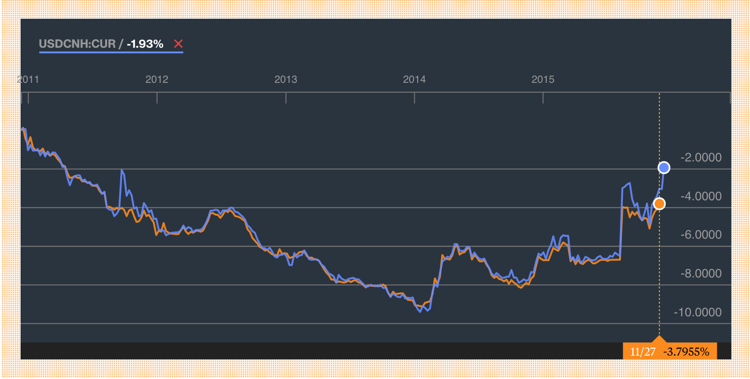The image size is (750, 379).
Task: Select the orange endpoint marker circle
Action: pos(659,204)
